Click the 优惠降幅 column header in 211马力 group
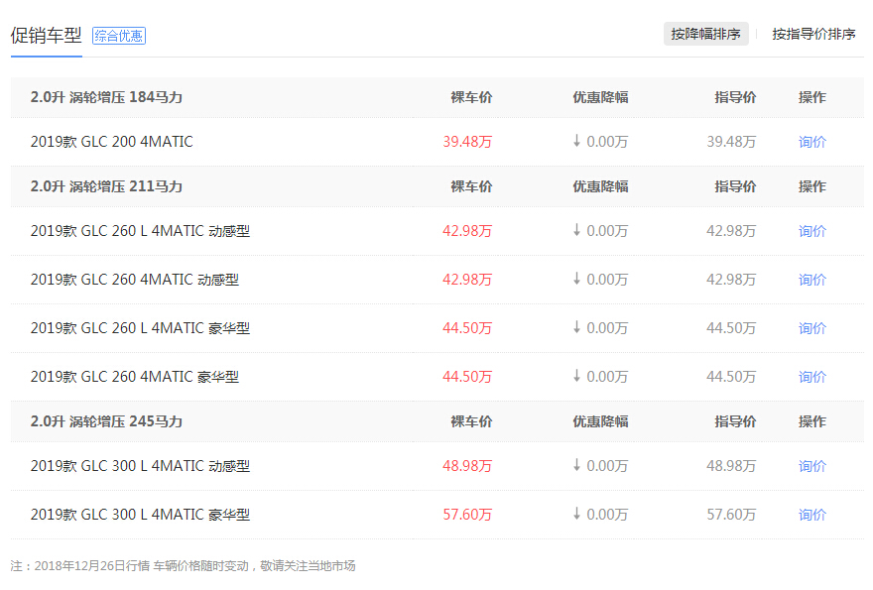The width and height of the screenshot is (873, 590). pyautogui.click(x=601, y=186)
